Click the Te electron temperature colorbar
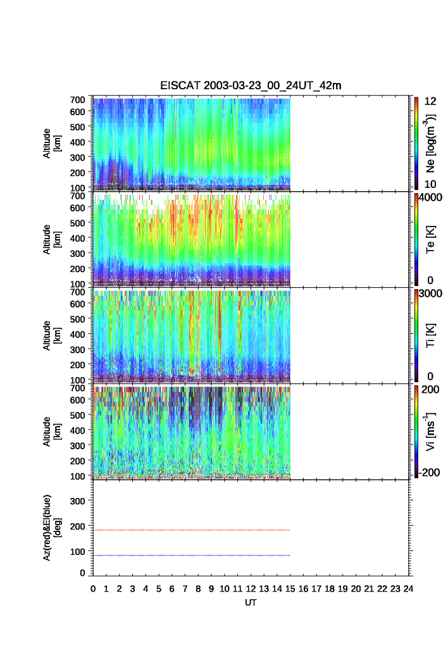Viewport: 448px width, 672px height. (416, 239)
